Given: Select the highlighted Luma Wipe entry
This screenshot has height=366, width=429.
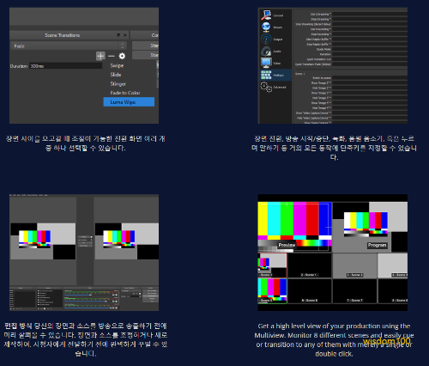Looking at the screenshot, I should pyautogui.click(x=129, y=102).
